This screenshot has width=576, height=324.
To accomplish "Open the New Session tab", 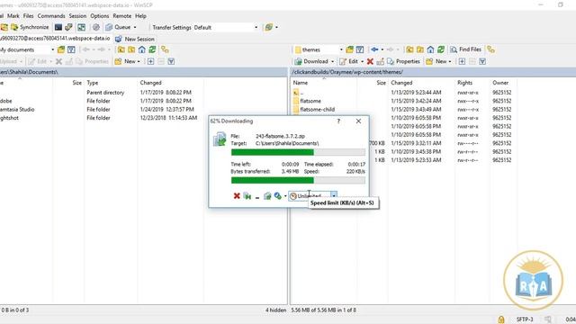I will (135, 39).
